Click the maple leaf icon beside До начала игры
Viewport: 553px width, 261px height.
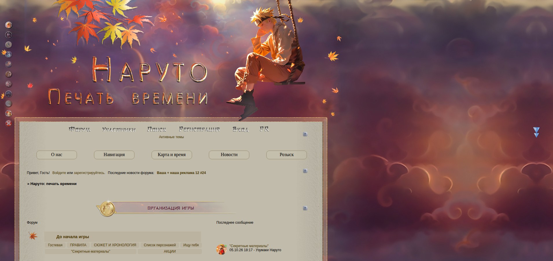[33, 236]
